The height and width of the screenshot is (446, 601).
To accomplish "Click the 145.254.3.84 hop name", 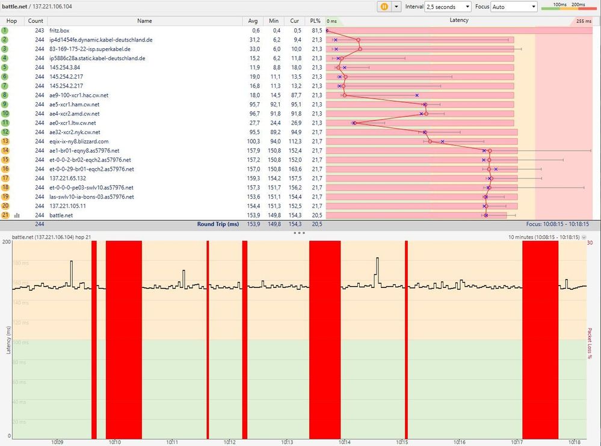I will (x=65, y=67).
